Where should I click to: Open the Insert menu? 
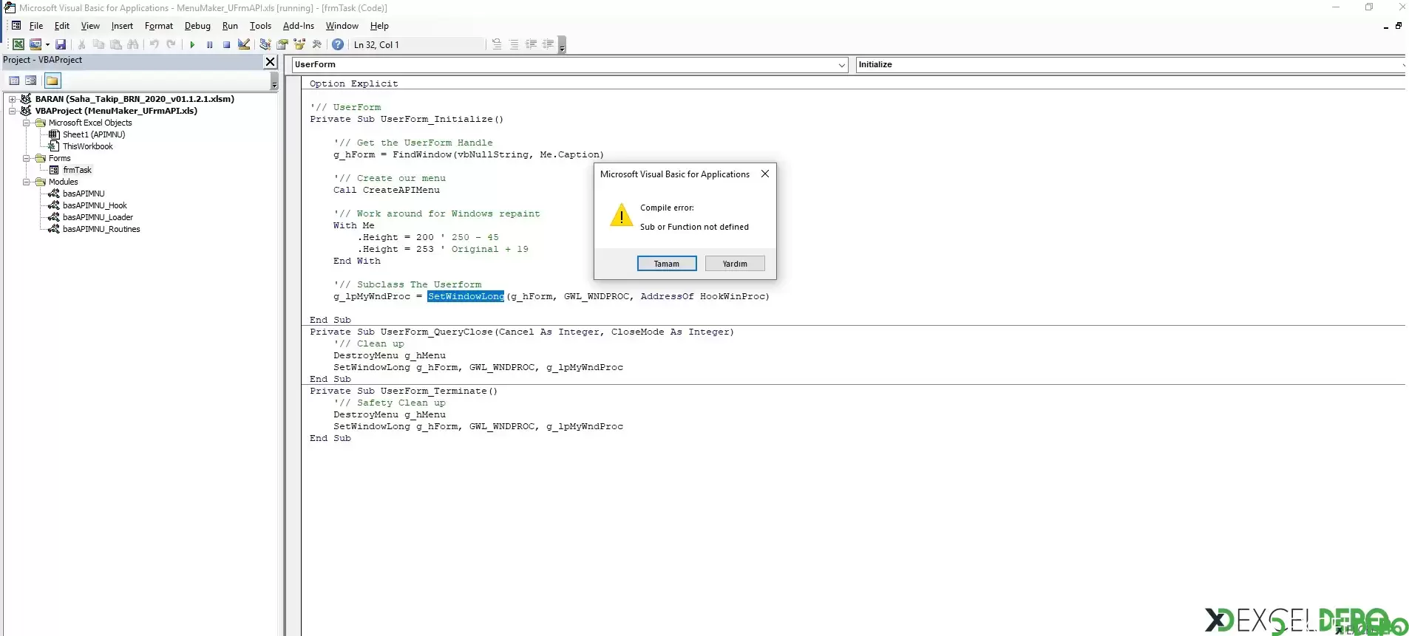coord(122,26)
